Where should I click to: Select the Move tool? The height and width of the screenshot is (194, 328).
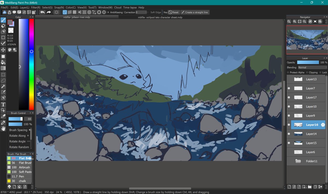(3, 50)
